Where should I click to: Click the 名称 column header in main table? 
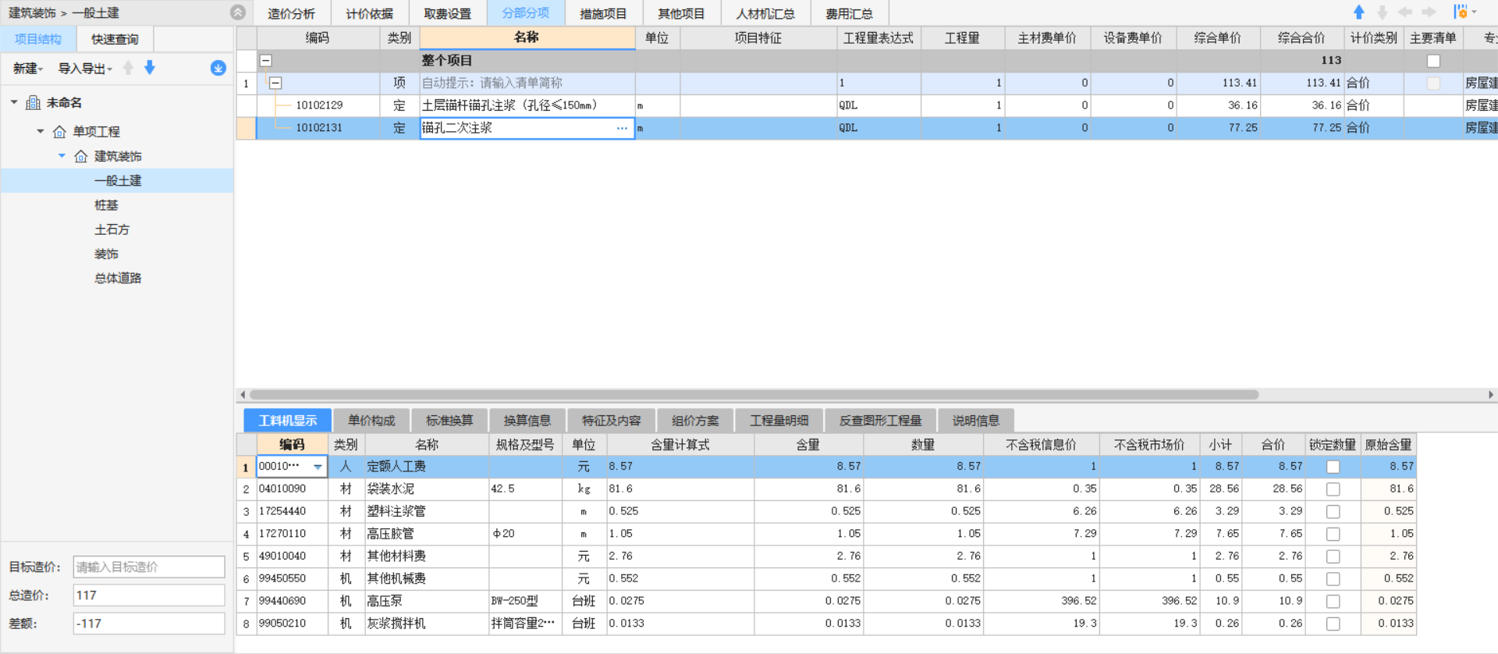[x=527, y=37]
